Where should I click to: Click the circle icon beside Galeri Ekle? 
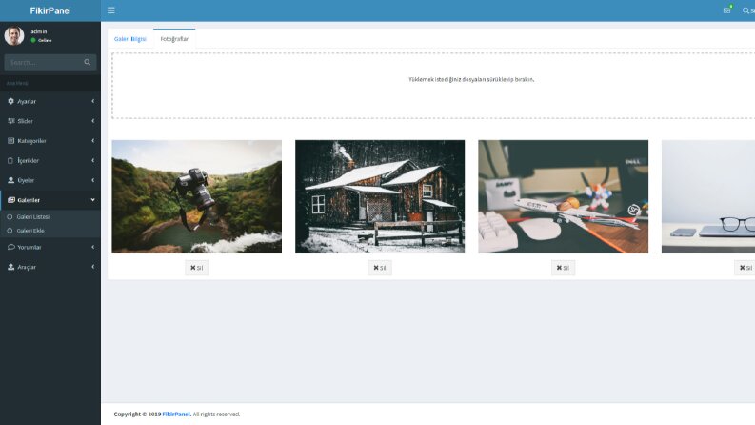tap(10, 231)
